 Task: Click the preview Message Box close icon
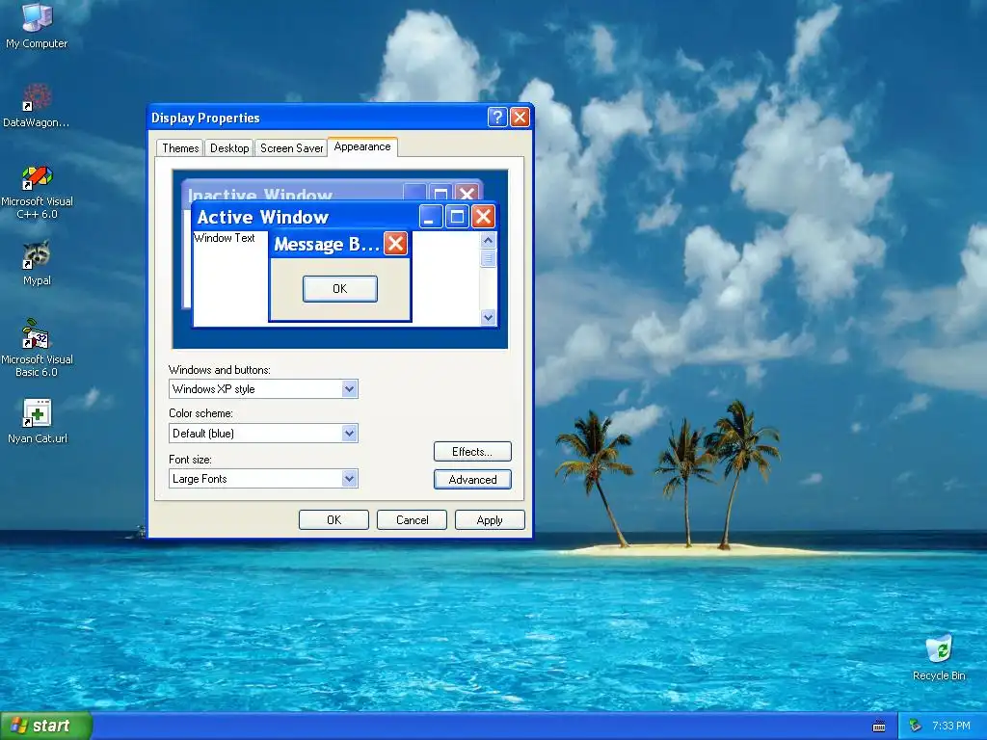click(x=395, y=244)
